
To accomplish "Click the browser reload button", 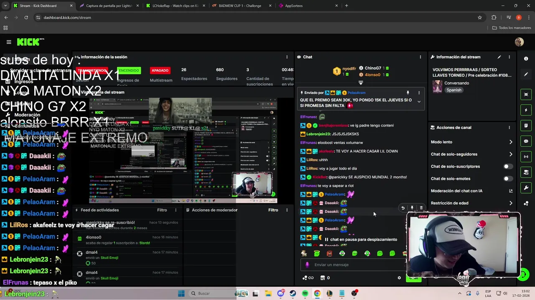I will [x=26, y=17].
